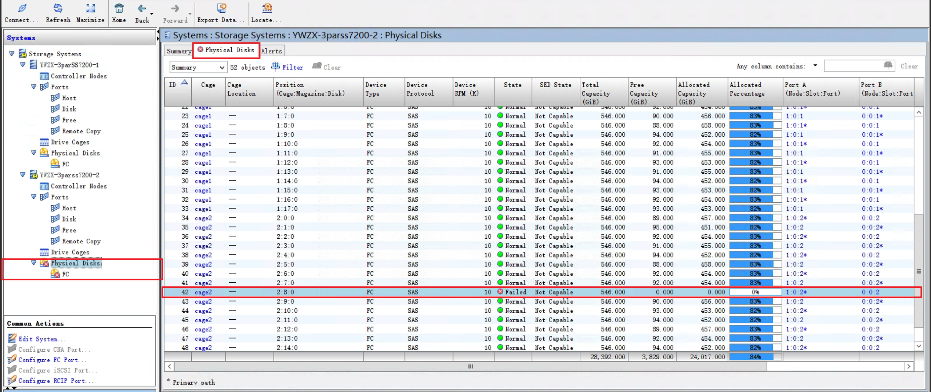Viewport: 931px width, 392px height.
Task: Switch to the Summary tab
Action: (x=179, y=51)
